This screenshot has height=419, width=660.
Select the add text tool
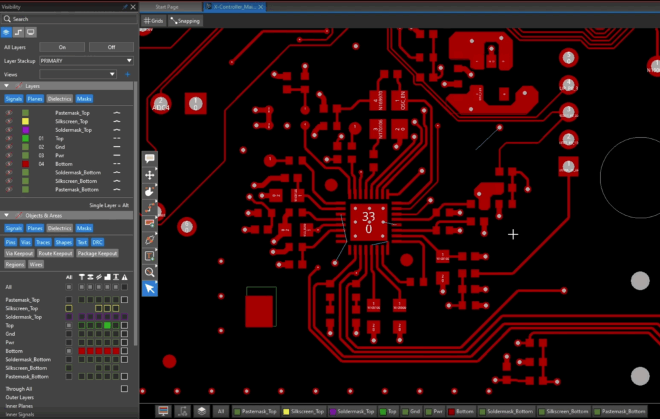[x=150, y=256]
